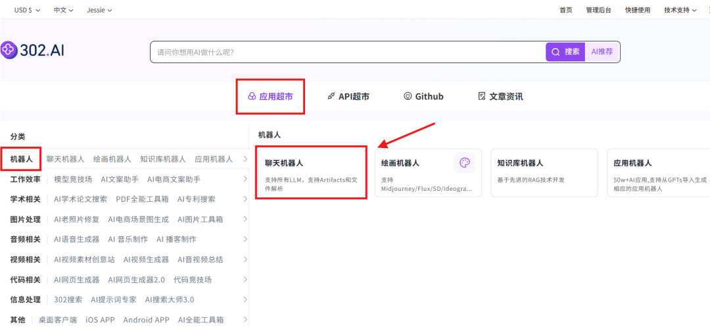Open AI提示词专家
The width and height of the screenshot is (710, 327).
pos(114,299)
